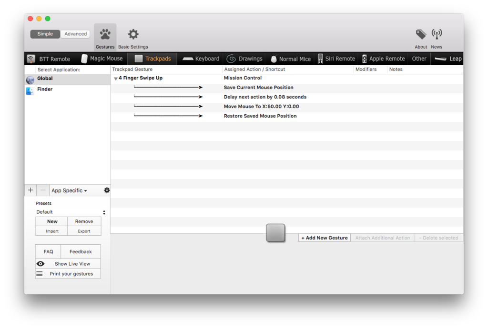The height and width of the screenshot is (329, 488).
Task: Click the Feedback button
Action: click(81, 251)
